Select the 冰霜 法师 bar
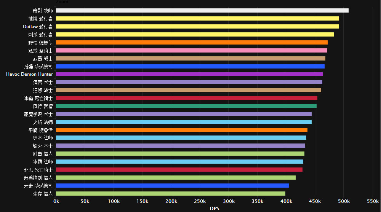The height and width of the screenshot is (212, 381). tap(179, 162)
